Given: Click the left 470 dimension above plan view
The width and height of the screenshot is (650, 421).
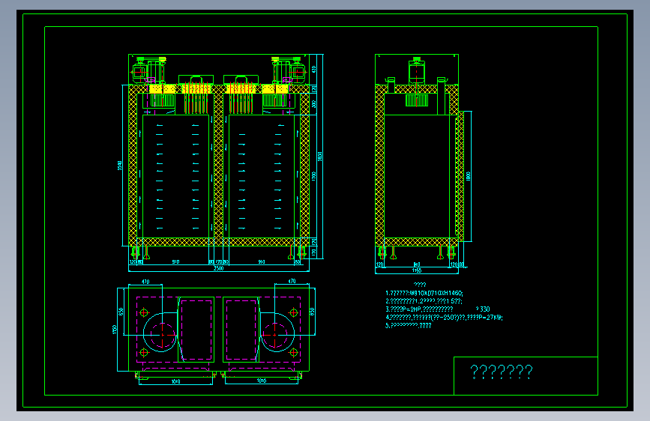Looking at the screenshot, I should (x=145, y=282).
